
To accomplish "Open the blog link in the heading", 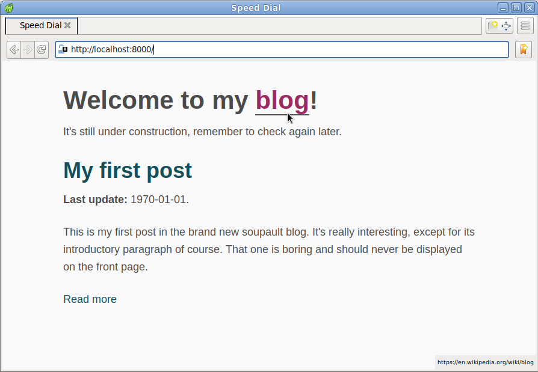I will [x=282, y=100].
